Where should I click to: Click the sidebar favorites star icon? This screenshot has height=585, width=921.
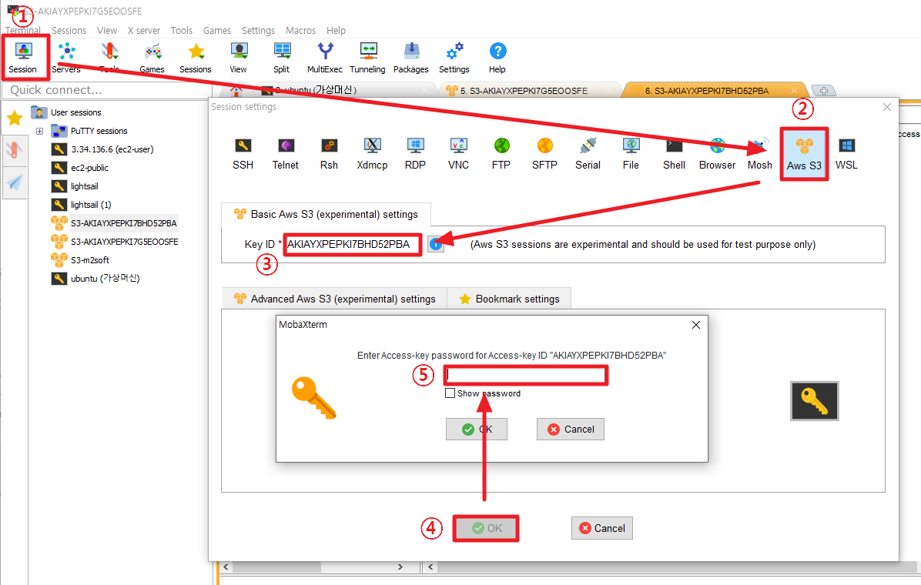(x=15, y=119)
